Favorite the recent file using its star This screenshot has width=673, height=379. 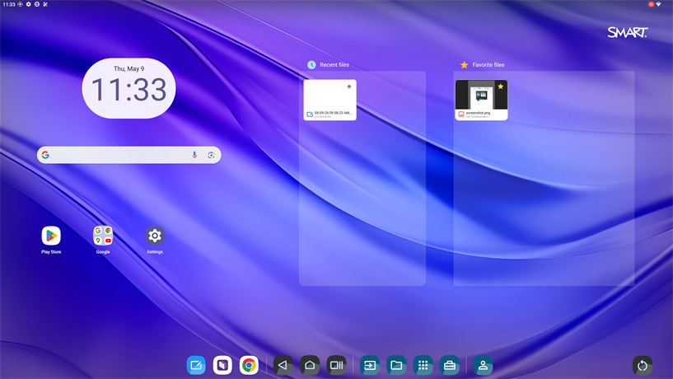pos(349,87)
